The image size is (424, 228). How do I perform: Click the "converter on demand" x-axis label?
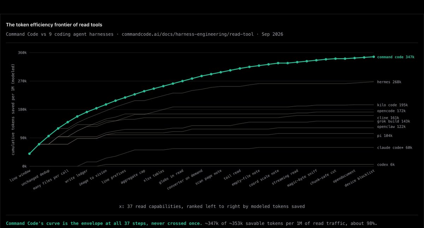click(x=185, y=180)
